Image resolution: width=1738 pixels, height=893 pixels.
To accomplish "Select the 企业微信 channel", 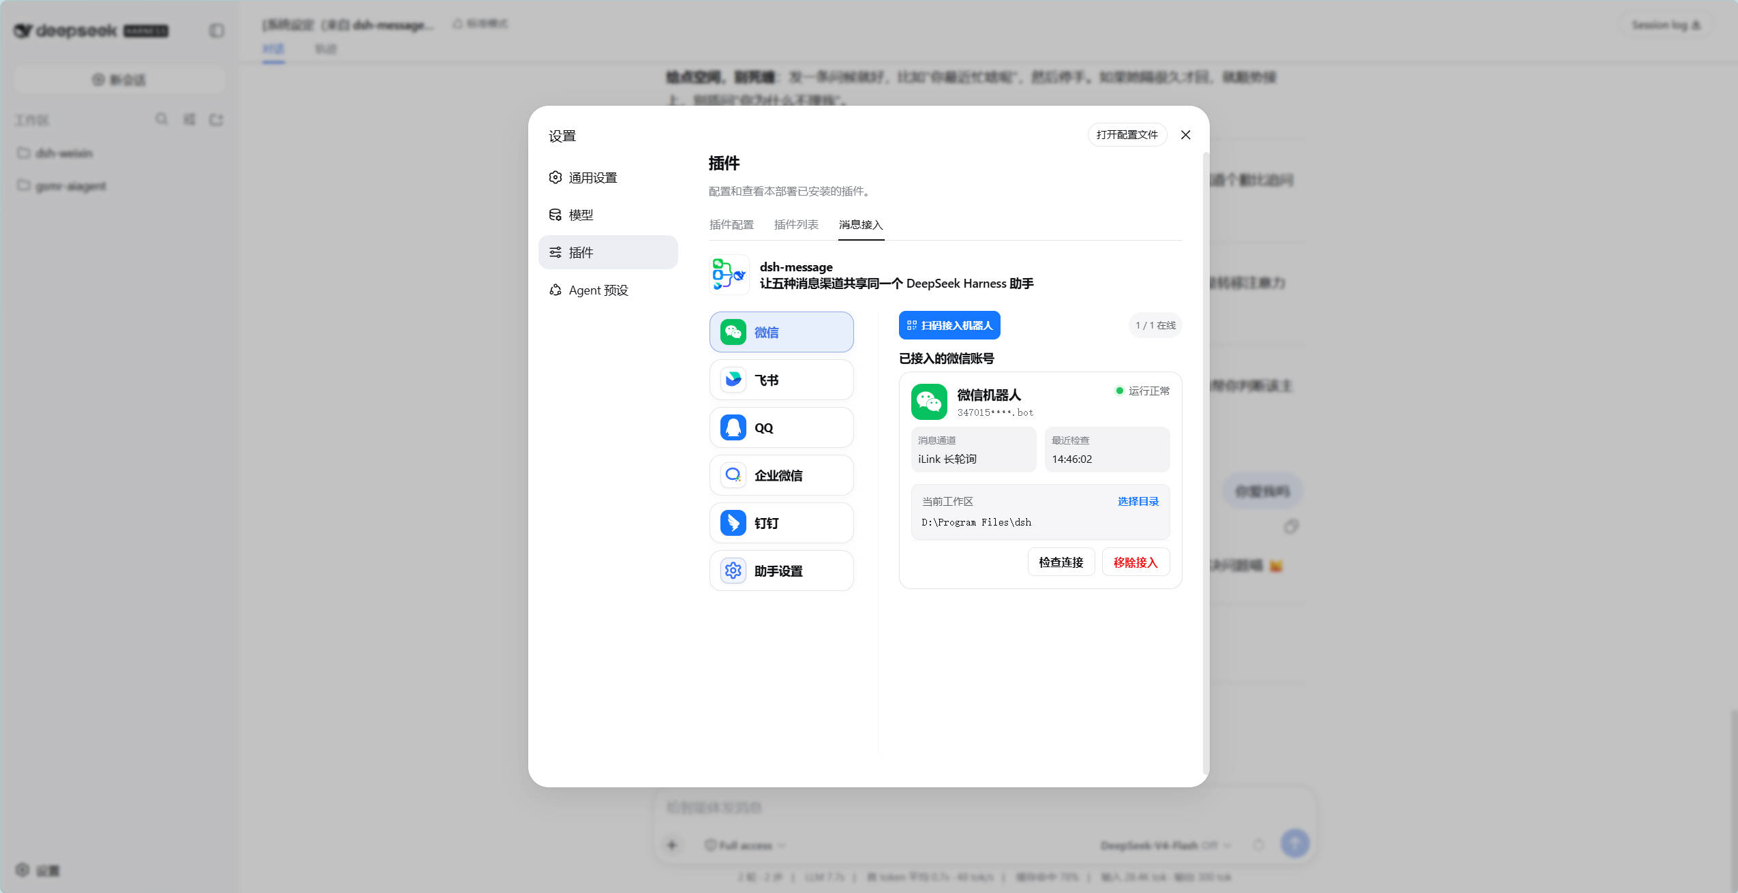I will click(781, 475).
